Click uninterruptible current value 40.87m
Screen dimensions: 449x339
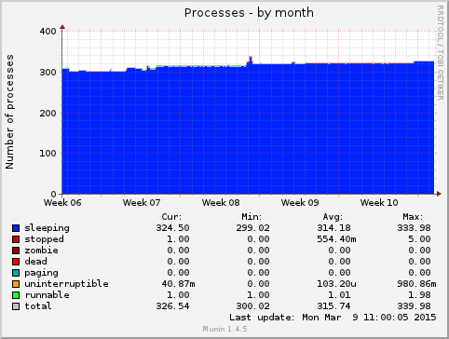pos(178,284)
